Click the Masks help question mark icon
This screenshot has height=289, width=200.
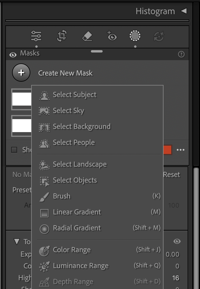coord(181,54)
